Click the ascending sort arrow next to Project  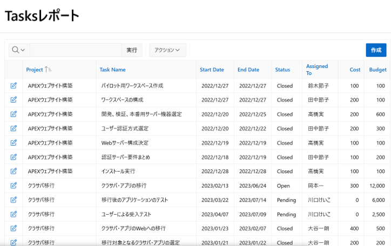pyautogui.click(x=48, y=70)
